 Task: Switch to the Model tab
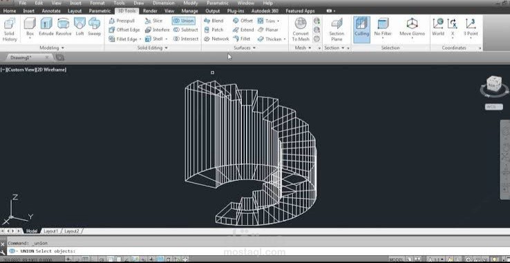point(32,231)
